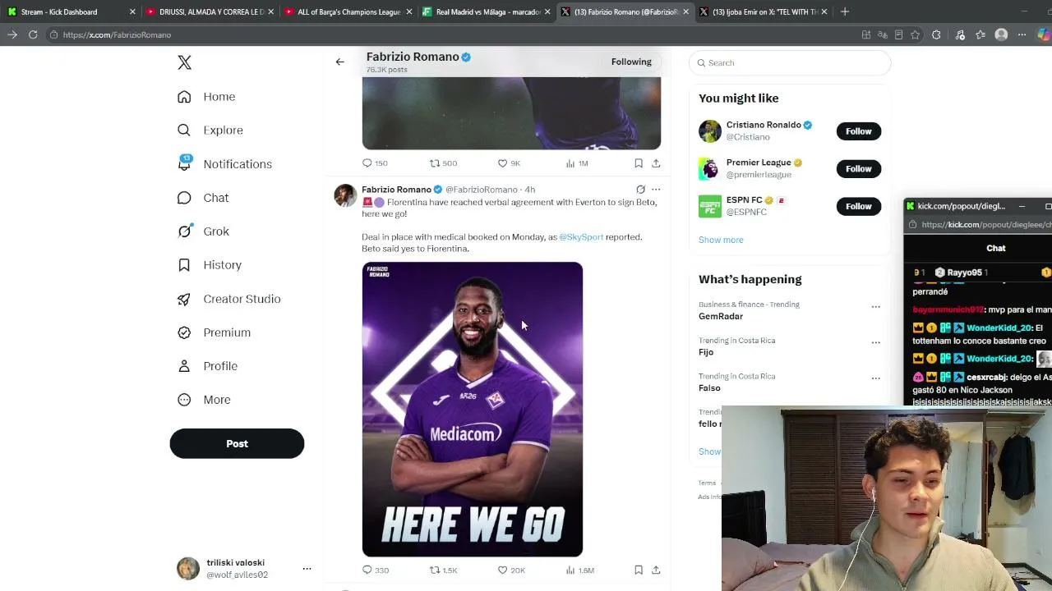The width and height of the screenshot is (1052, 591).
Task: Click the back arrow beside Fabrizio Romano header
Action: [x=339, y=62]
